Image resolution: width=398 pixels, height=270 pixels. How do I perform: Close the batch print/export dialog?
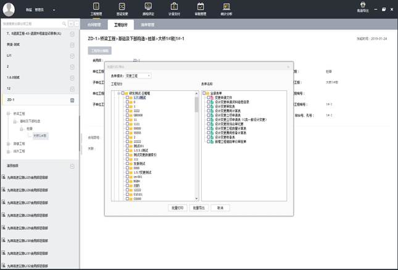288,67
